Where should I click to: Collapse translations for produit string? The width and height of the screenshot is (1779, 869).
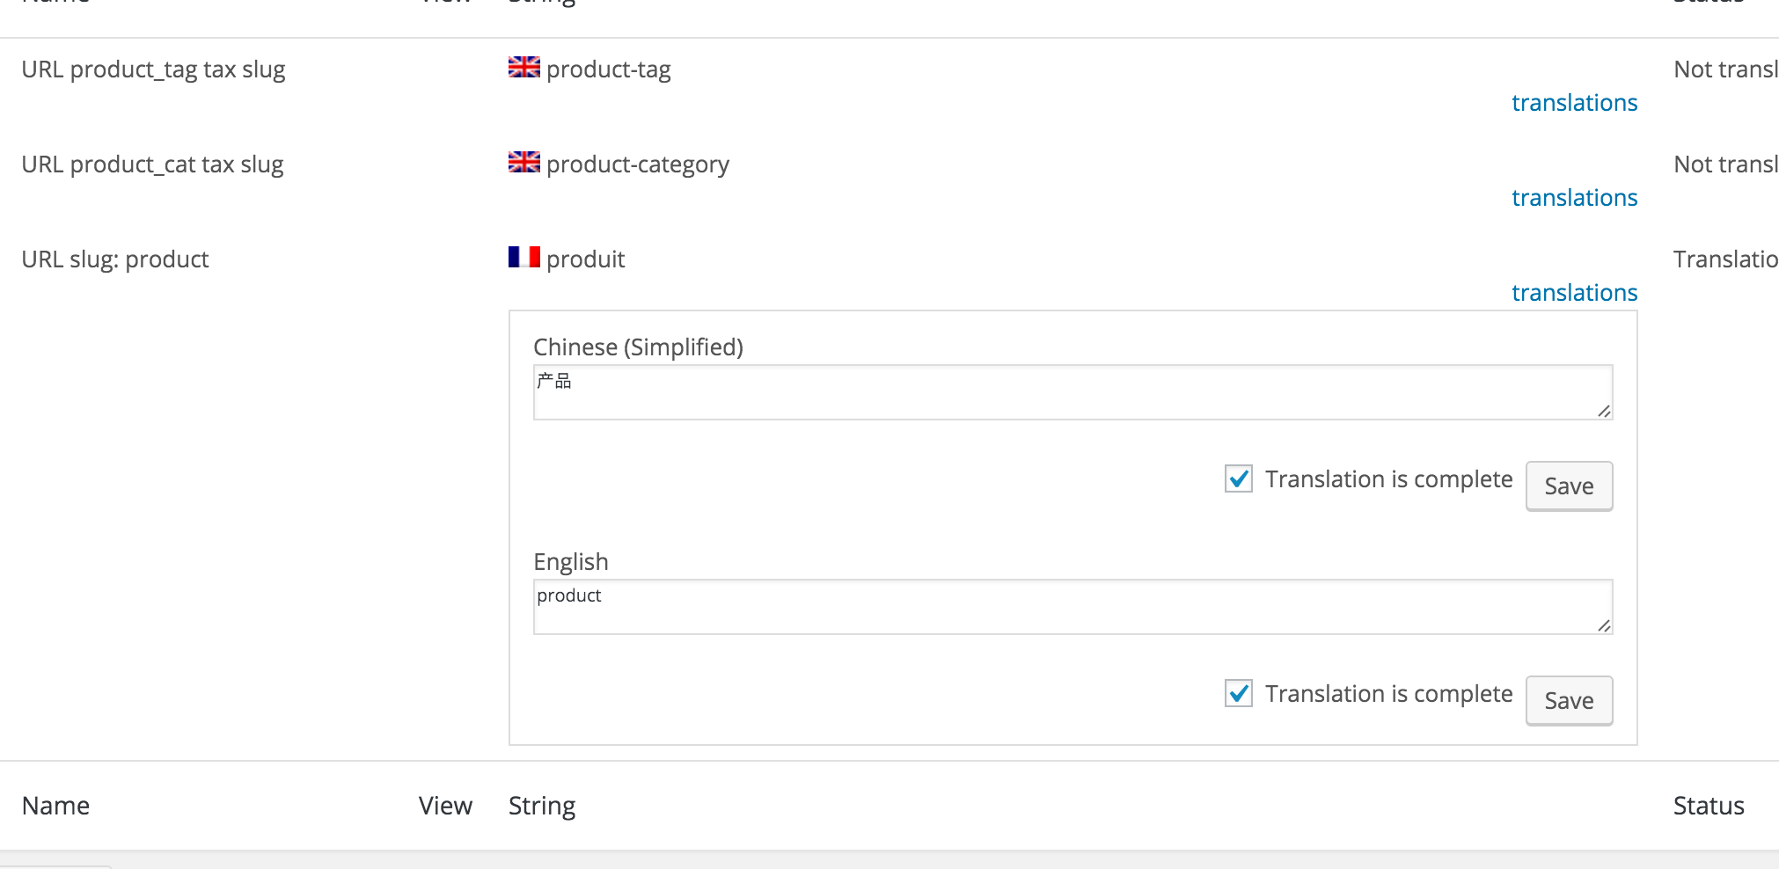(x=1574, y=293)
